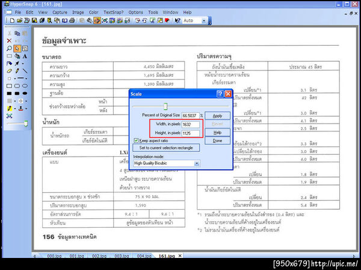The height and width of the screenshot is (270, 361).
Task: Click the Percent of Original Size field
Action: [x=190, y=116]
